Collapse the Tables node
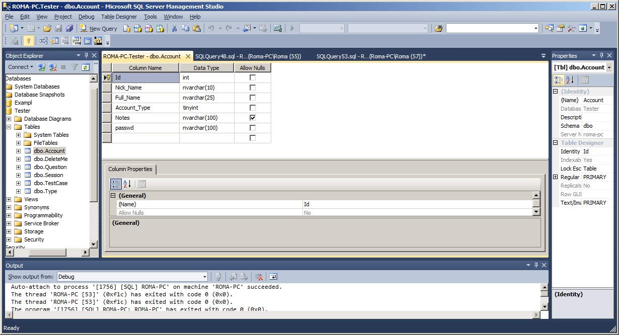Screen dimensions: 619x335 pyautogui.click(x=9, y=127)
